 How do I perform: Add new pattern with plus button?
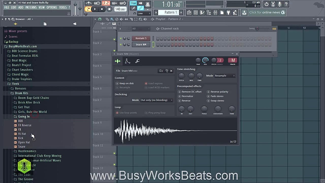pos(181,12)
